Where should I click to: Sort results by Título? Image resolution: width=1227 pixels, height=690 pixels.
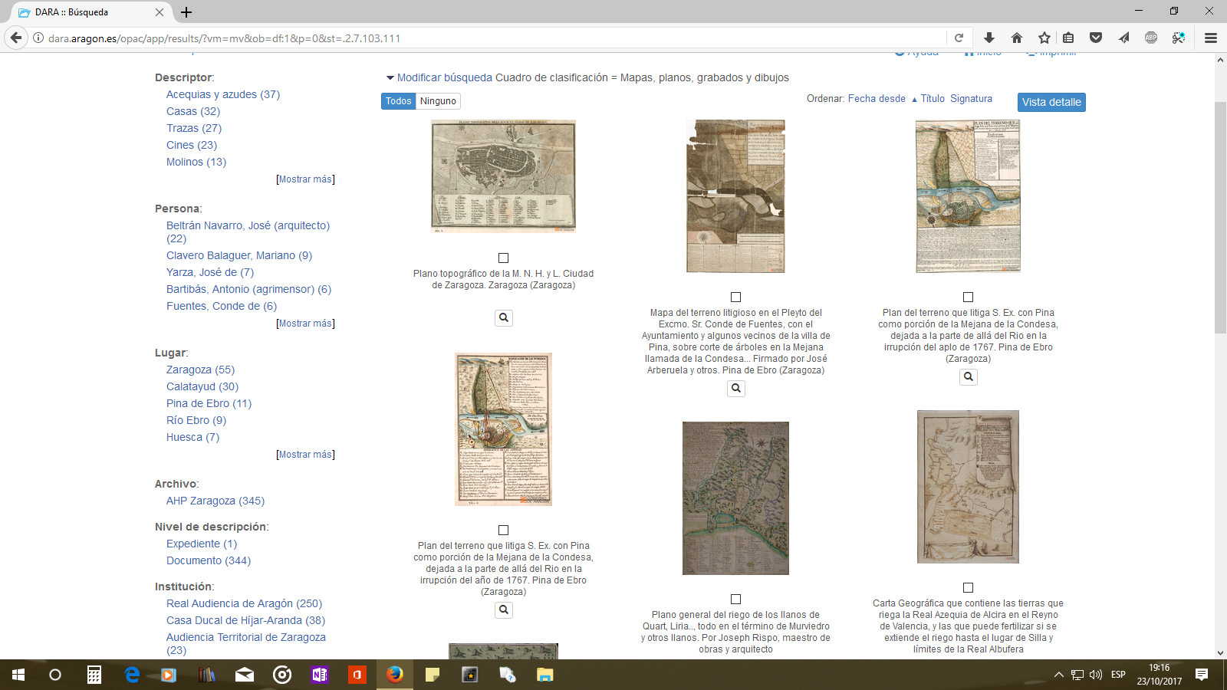933,99
